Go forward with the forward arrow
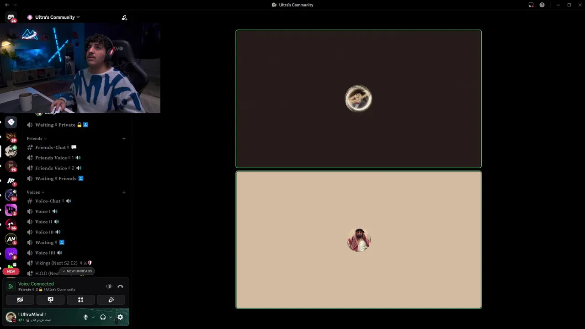The width and height of the screenshot is (585, 329). 15,5
